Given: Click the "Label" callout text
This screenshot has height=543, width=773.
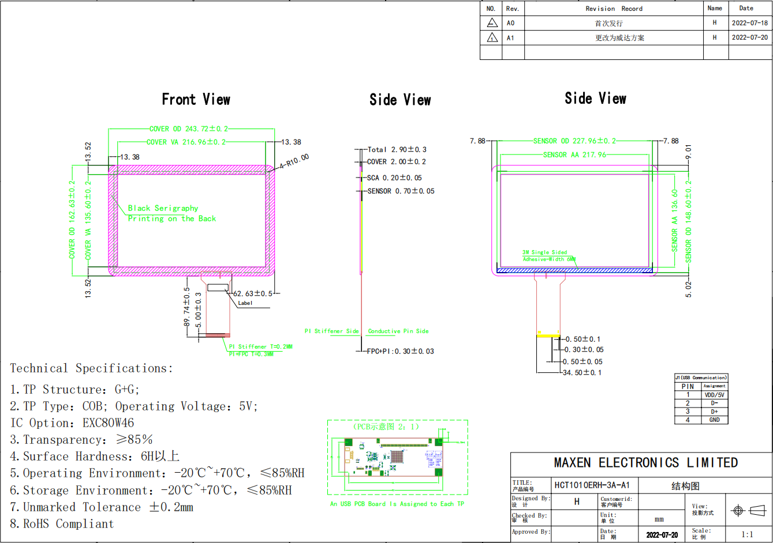Looking at the screenshot, I should point(245,303).
